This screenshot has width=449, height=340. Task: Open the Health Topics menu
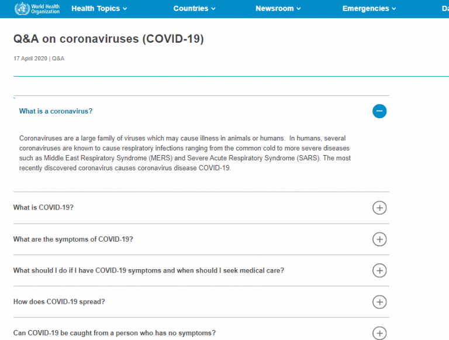[99, 9]
